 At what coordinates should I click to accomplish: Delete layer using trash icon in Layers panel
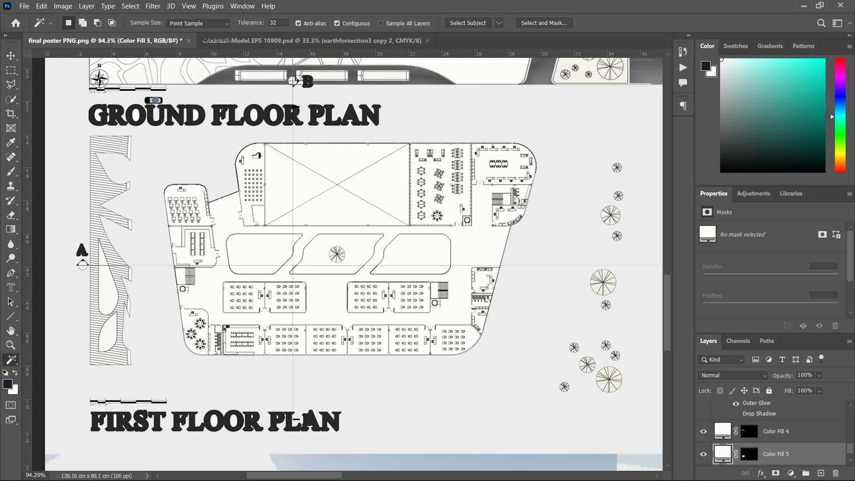pyautogui.click(x=835, y=473)
